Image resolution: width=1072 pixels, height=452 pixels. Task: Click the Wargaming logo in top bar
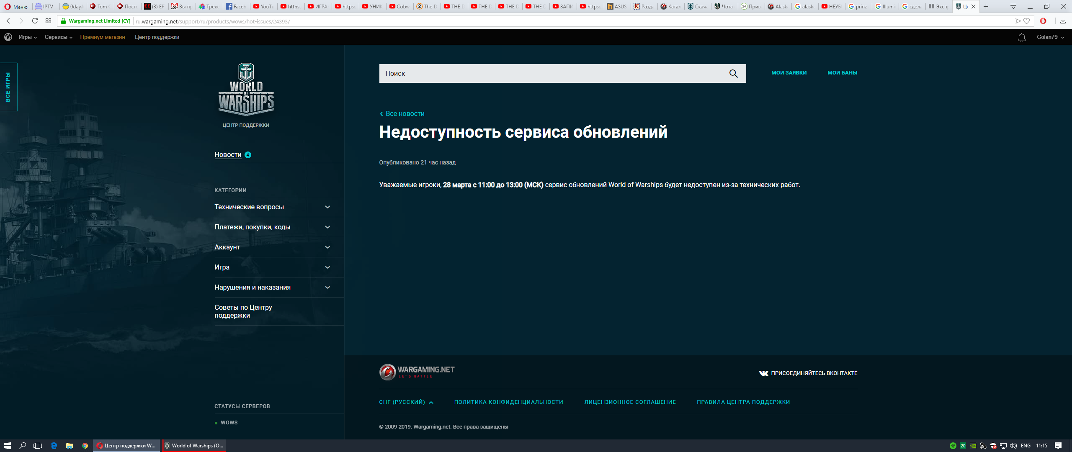pyautogui.click(x=8, y=37)
